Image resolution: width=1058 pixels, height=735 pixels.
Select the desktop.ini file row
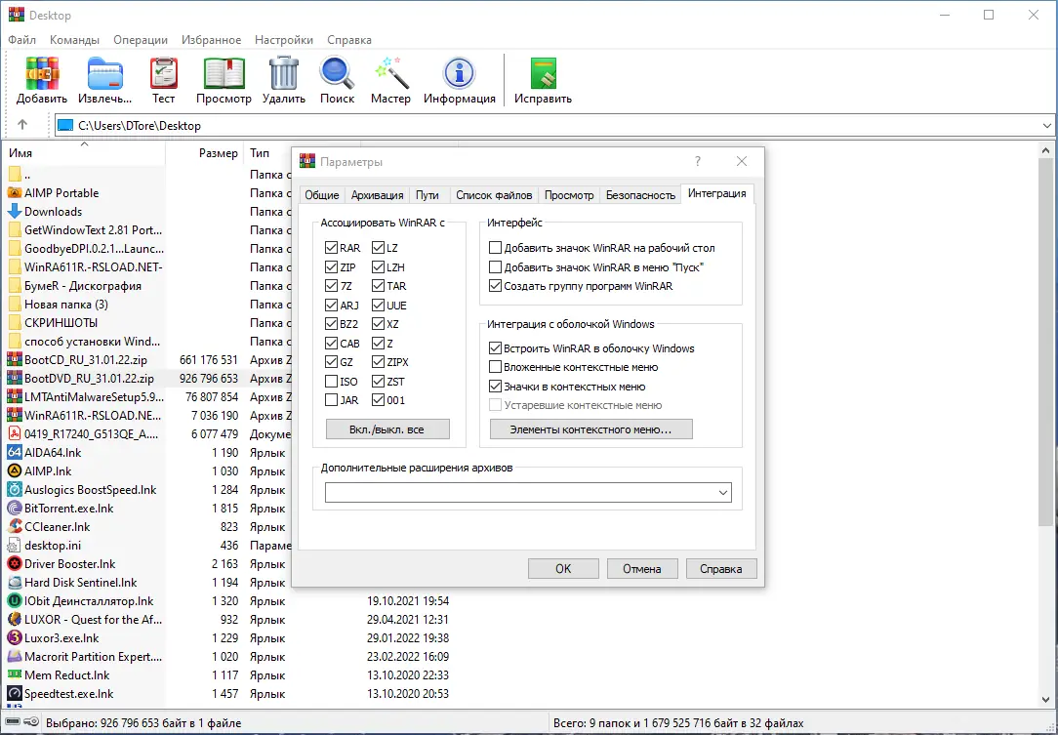click(148, 546)
